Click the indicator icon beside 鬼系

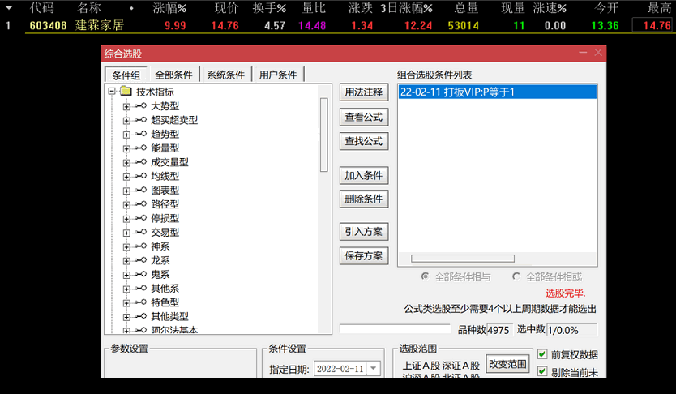coord(140,274)
